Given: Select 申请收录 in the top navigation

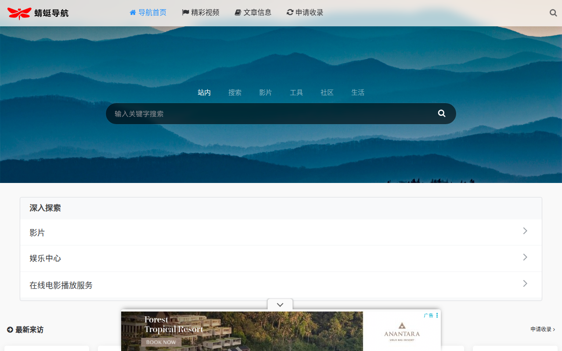Looking at the screenshot, I should click(305, 13).
